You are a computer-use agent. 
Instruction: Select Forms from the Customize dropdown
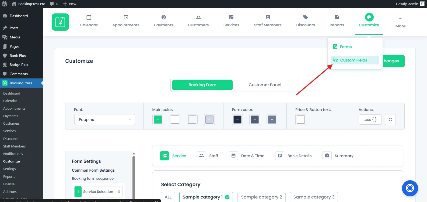[x=355, y=47]
